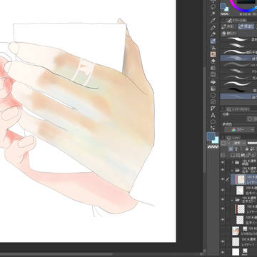Select the pencil tool
The height and width of the screenshot is (257, 257).
tap(213, 34)
